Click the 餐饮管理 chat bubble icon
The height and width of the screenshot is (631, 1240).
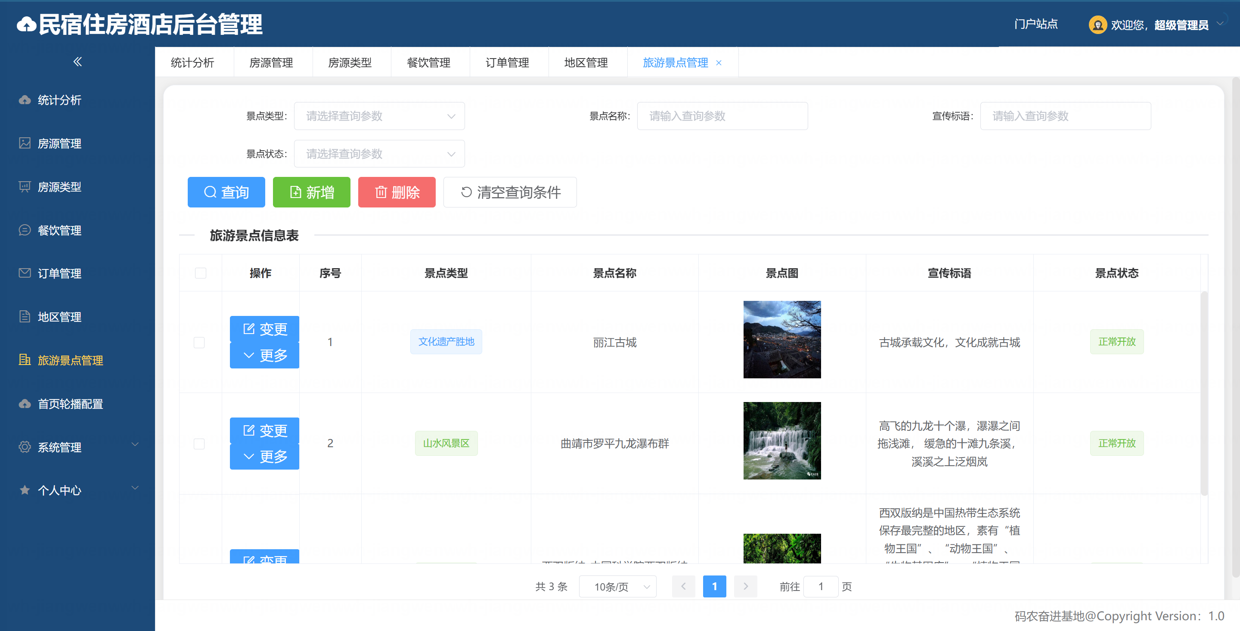click(x=25, y=230)
